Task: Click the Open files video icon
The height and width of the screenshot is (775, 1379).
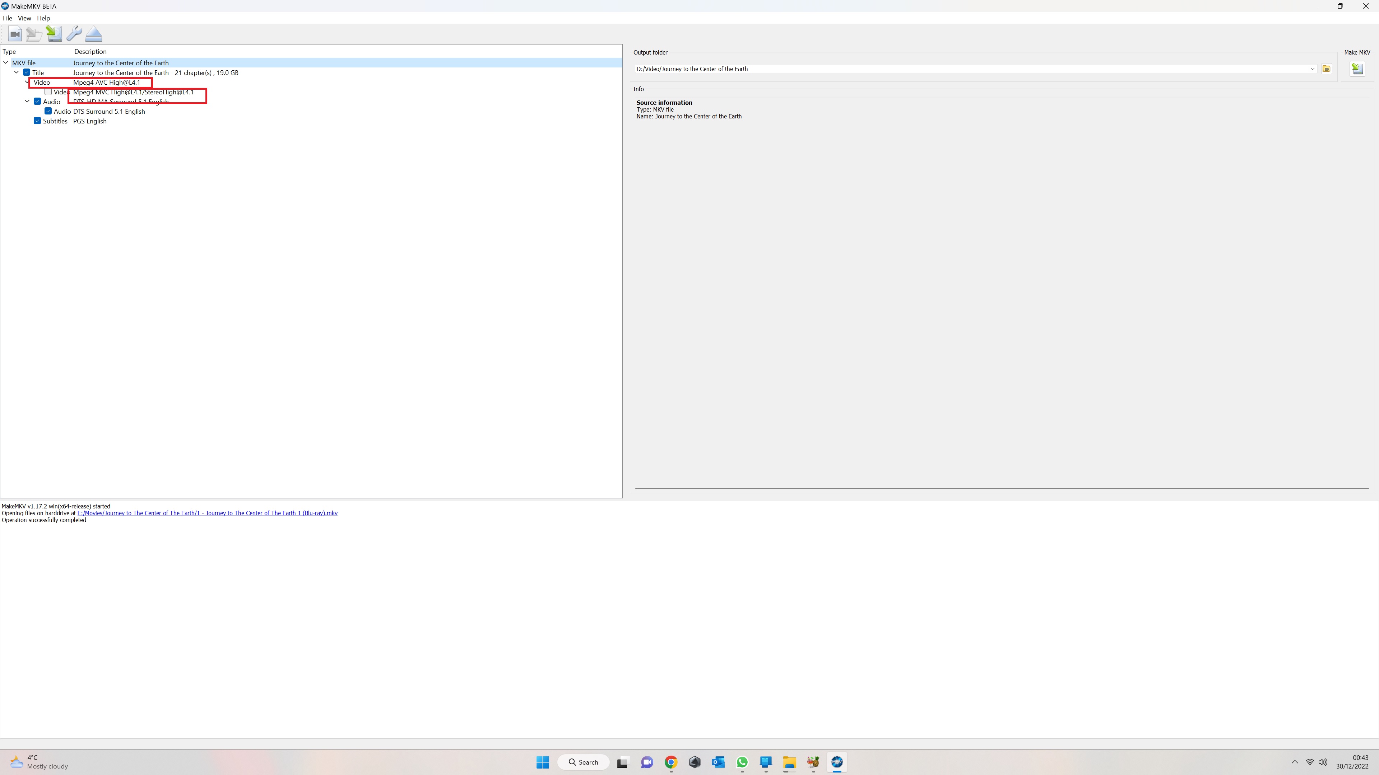Action: click(x=15, y=34)
